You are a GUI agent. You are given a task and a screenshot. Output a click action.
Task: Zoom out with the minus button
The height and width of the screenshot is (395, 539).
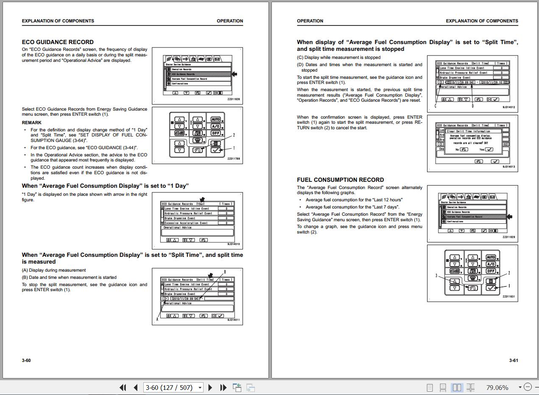coord(528,387)
